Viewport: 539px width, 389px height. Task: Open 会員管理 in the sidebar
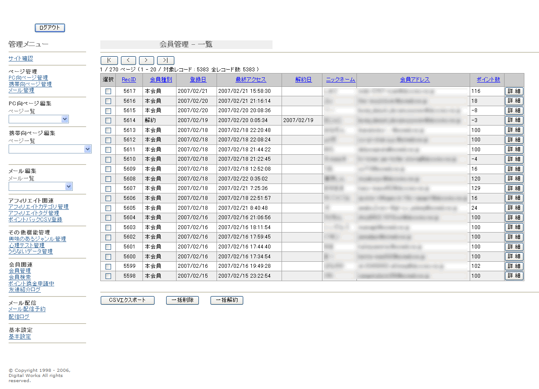[20, 271]
